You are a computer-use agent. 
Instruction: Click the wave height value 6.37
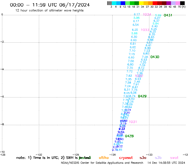click(156, 21)
